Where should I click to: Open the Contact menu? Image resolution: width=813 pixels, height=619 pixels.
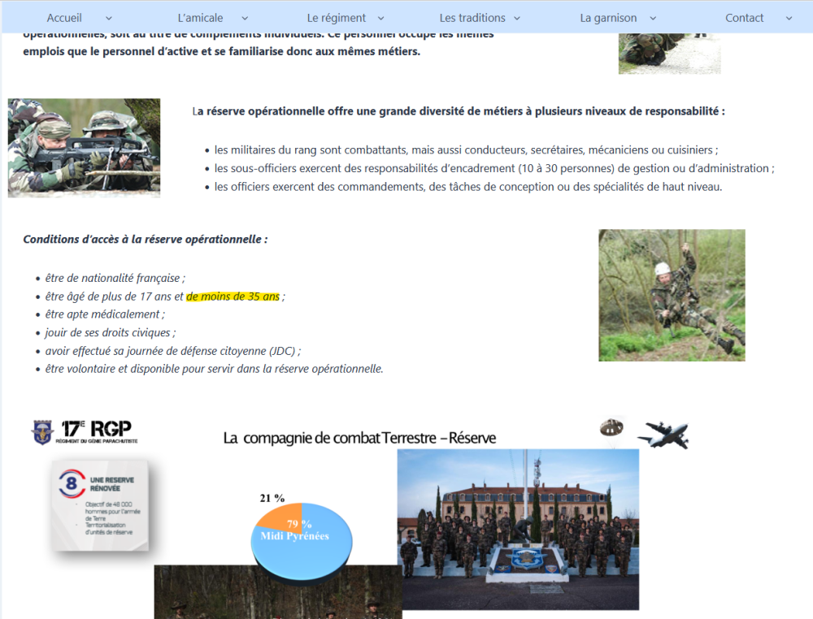(745, 17)
